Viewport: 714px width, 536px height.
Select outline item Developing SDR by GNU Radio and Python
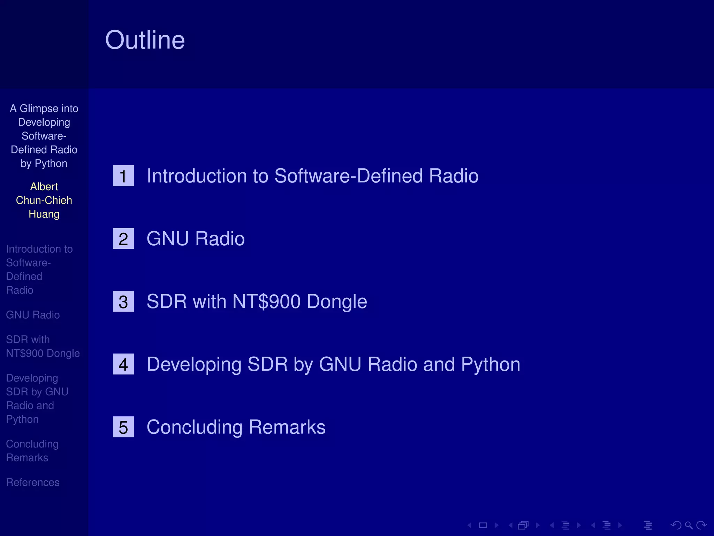[334, 364]
